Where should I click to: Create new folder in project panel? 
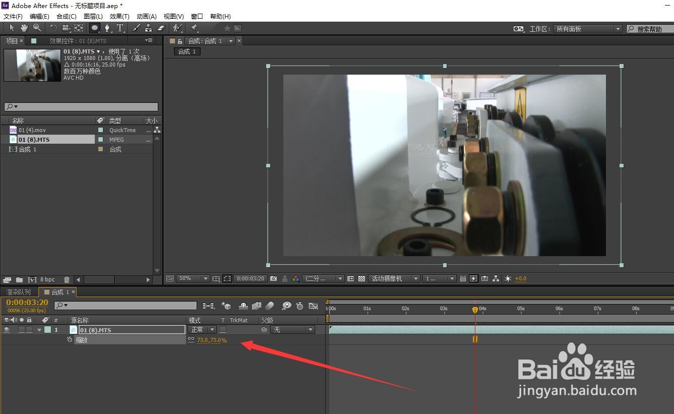pos(20,279)
